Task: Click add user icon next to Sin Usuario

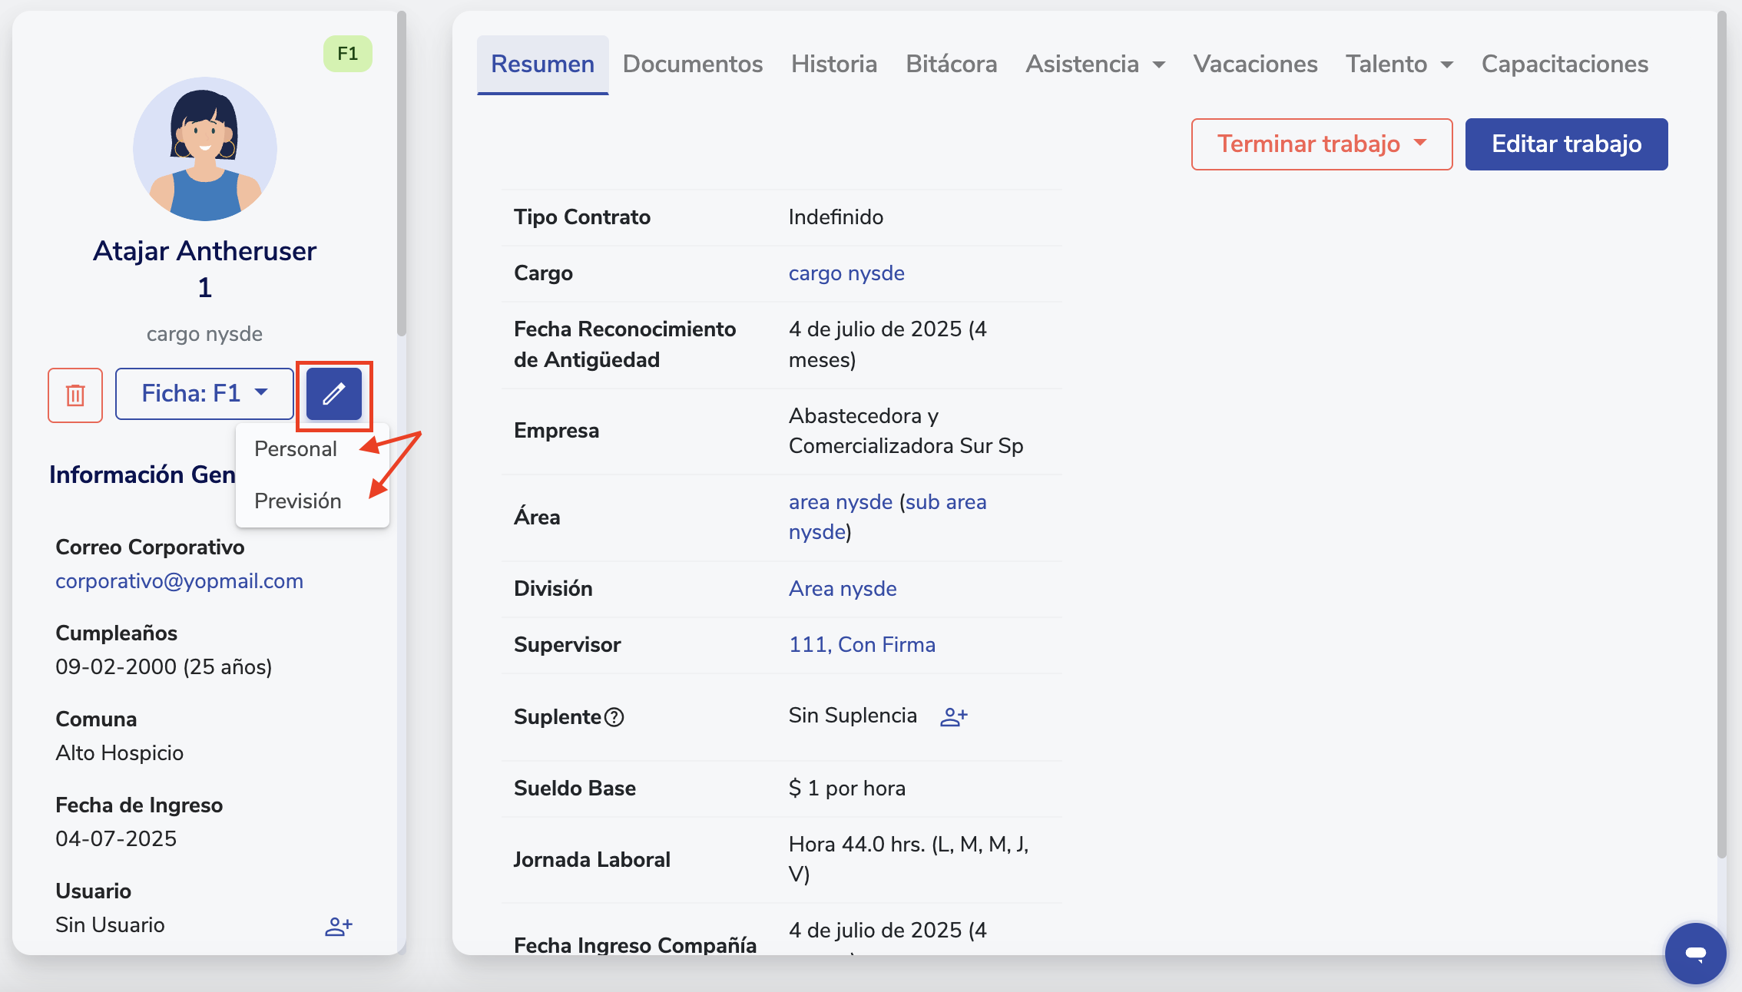Action: [x=338, y=926]
